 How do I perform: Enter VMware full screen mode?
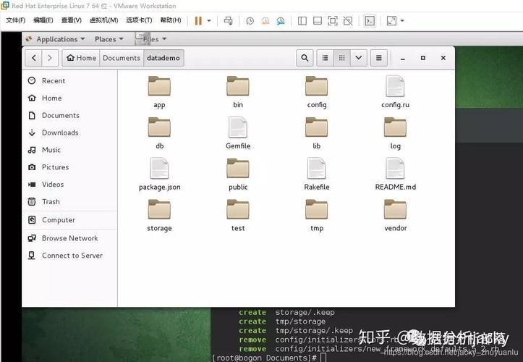point(333,21)
